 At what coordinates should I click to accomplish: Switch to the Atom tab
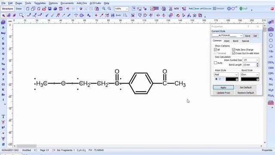point(226,41)
